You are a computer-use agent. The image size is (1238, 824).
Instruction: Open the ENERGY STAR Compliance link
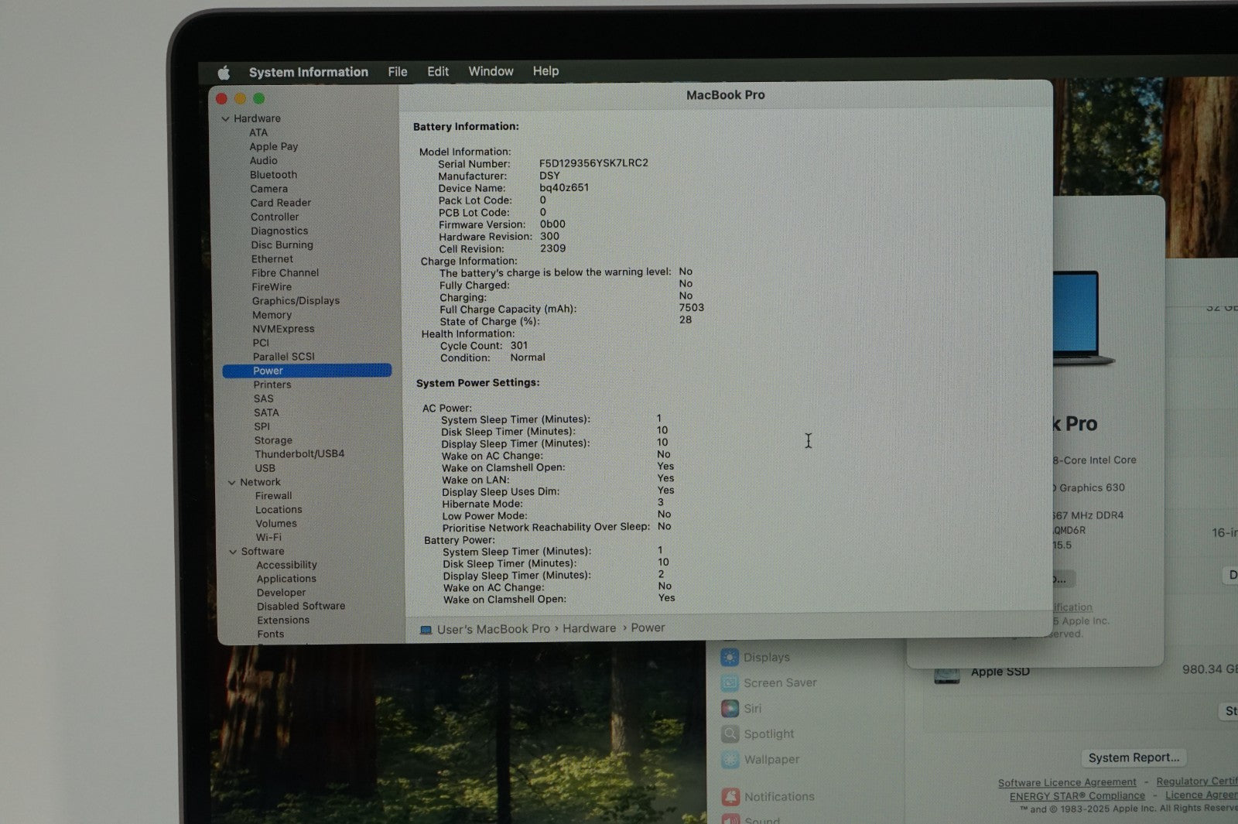(1077, 796)
